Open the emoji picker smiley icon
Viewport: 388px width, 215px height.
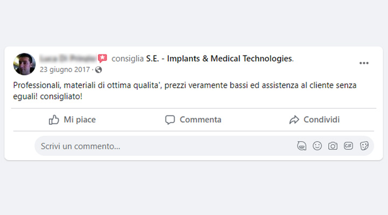point(317,146)
